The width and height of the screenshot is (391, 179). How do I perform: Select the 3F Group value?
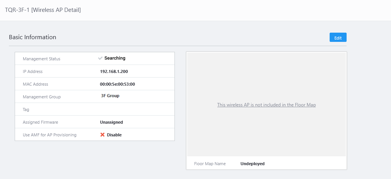click(x=110, y=96)
